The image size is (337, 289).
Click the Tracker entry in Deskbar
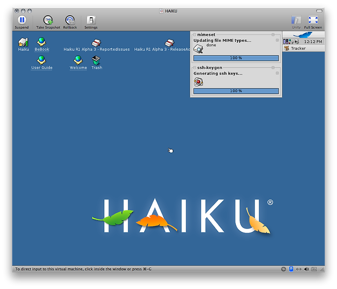click(x=303, y=48)
